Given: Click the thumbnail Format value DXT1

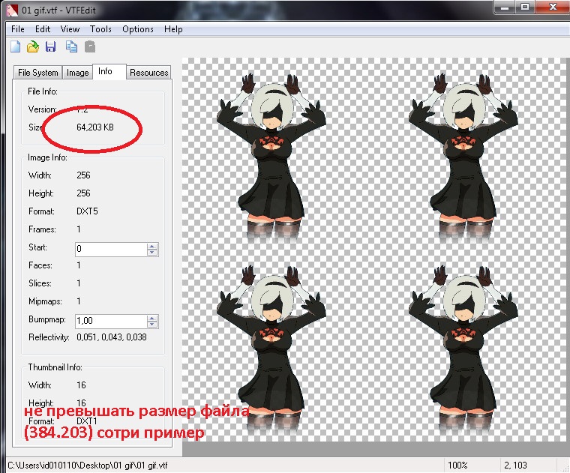Looking at the screenshot, I should pos(87,421).
